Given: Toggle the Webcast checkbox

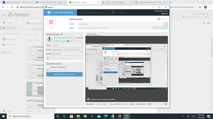Looking at the screenshot, I should [x=159, y=19].
